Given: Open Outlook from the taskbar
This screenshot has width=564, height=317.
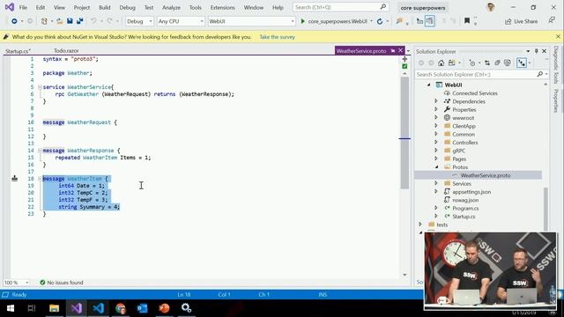Looking at the screenshot, I should pos(143,308).
